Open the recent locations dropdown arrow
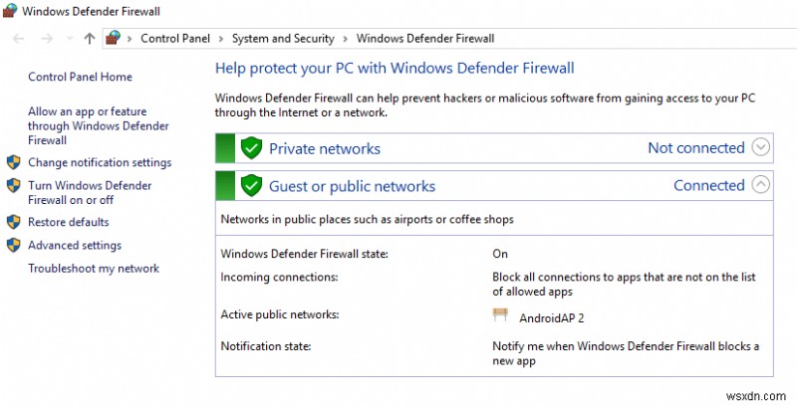Viewport: 797px width, 406px height. point(69,39)
